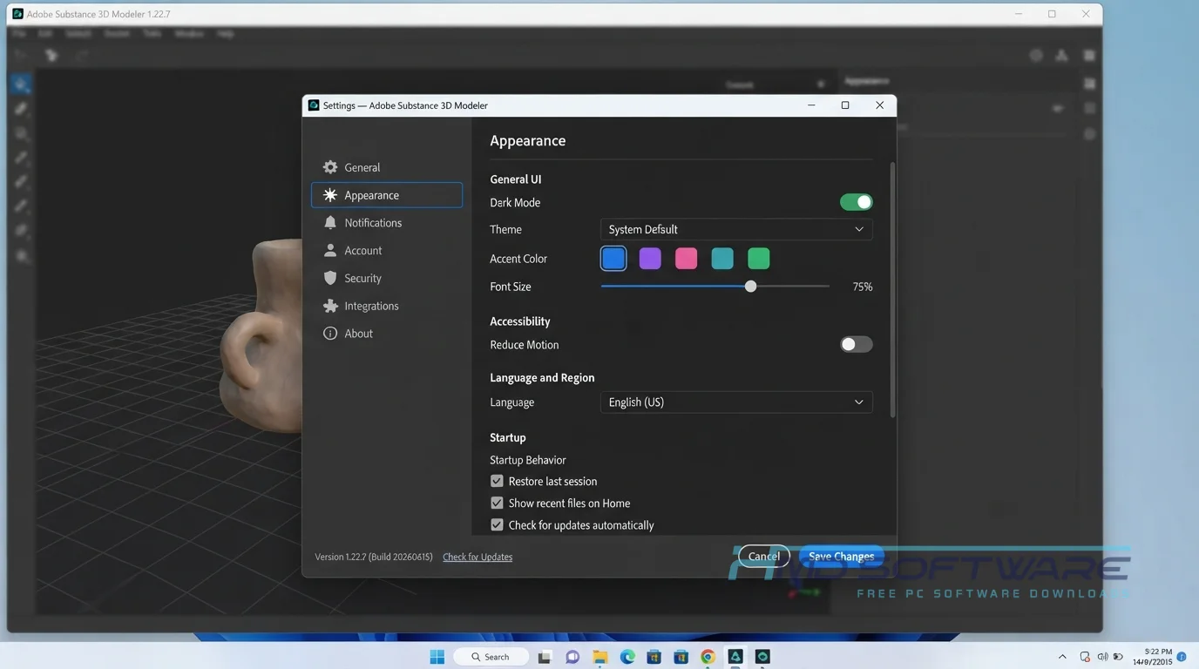Select the teal accent color swatch
The image size is (1199, 669).
(722, 259)
